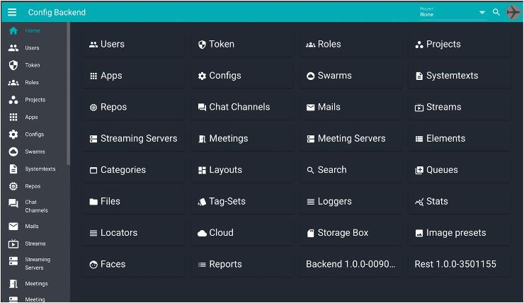
Task: Open the Search tile
Action: point(351,170)
